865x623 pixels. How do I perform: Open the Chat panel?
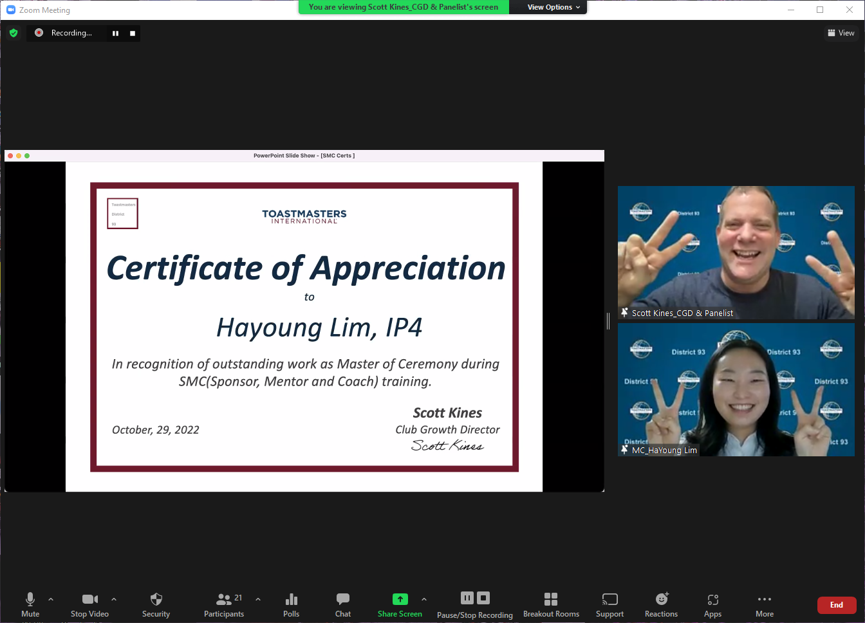(x=343, y=605)
